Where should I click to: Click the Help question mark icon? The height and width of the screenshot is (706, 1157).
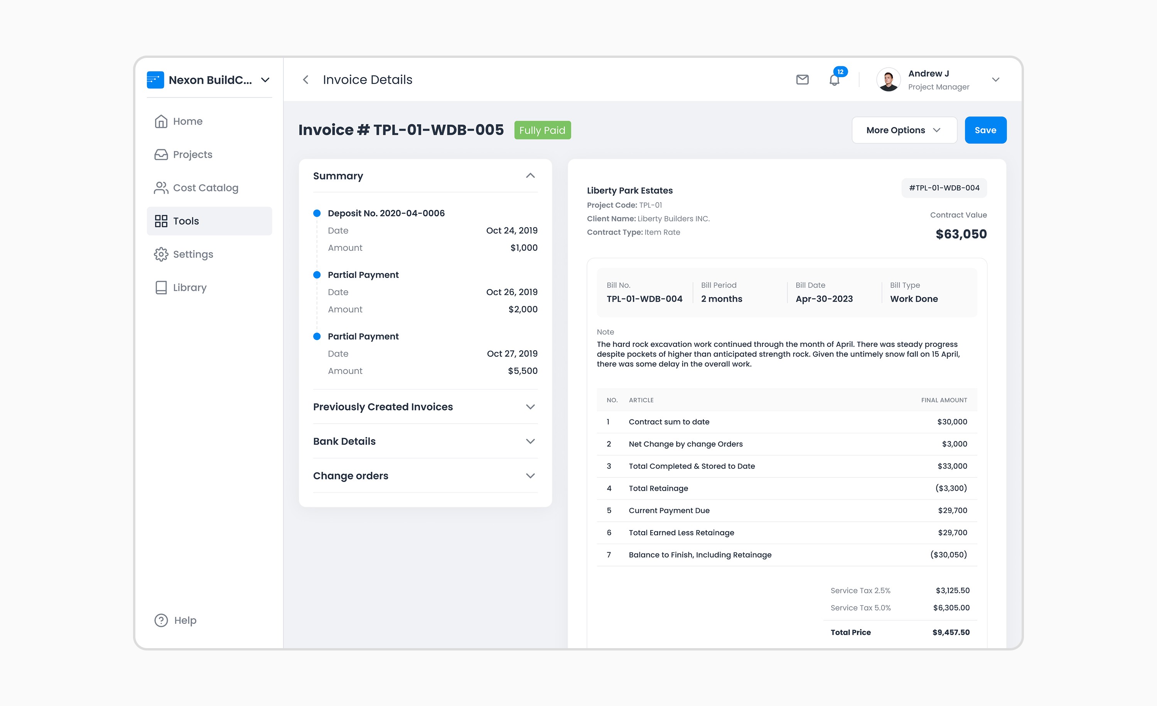(x=161, y=620)
